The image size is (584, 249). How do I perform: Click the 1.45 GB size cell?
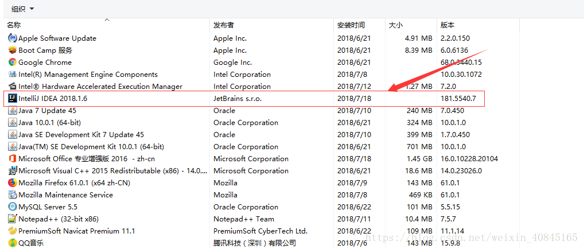pos(420,158)
